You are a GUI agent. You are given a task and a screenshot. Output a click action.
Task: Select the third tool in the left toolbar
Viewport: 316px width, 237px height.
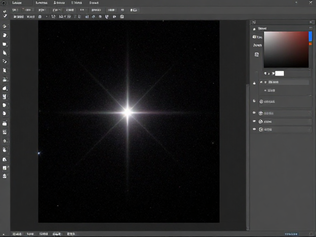(x=4, y=44)
